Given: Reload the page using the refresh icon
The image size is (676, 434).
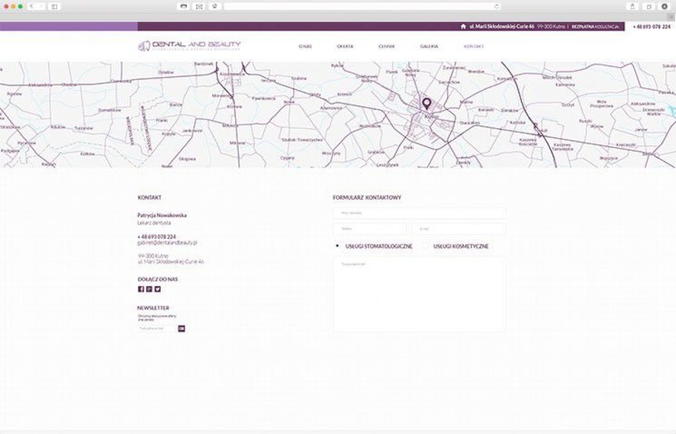Looking at the screenshot, I should [x=496, y=6].
